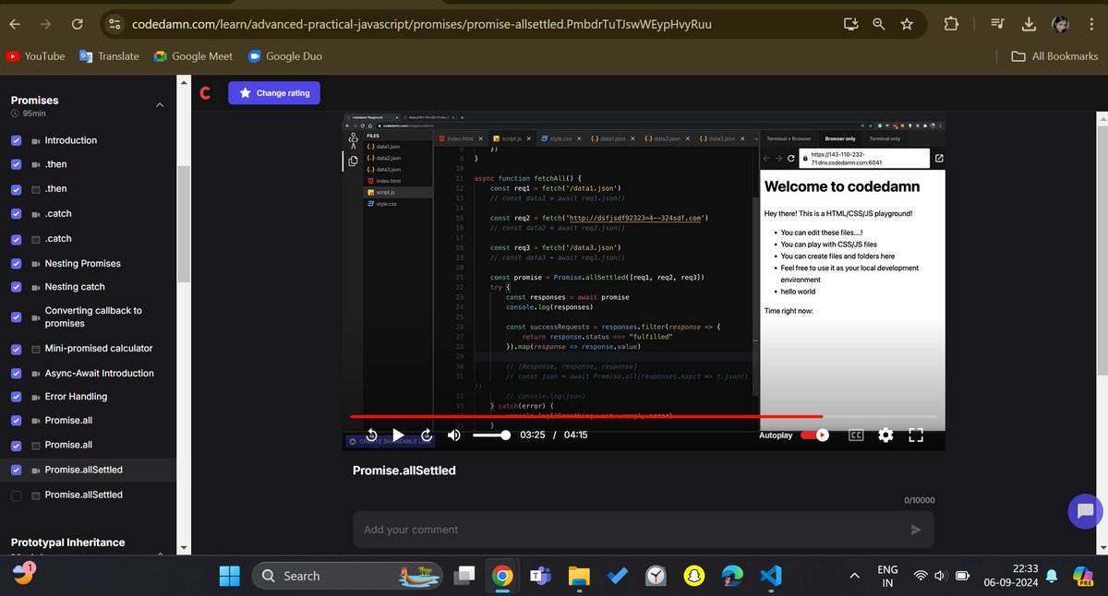Mute the video with the speaker icon
1108x596 pixels.
(455, 435)
